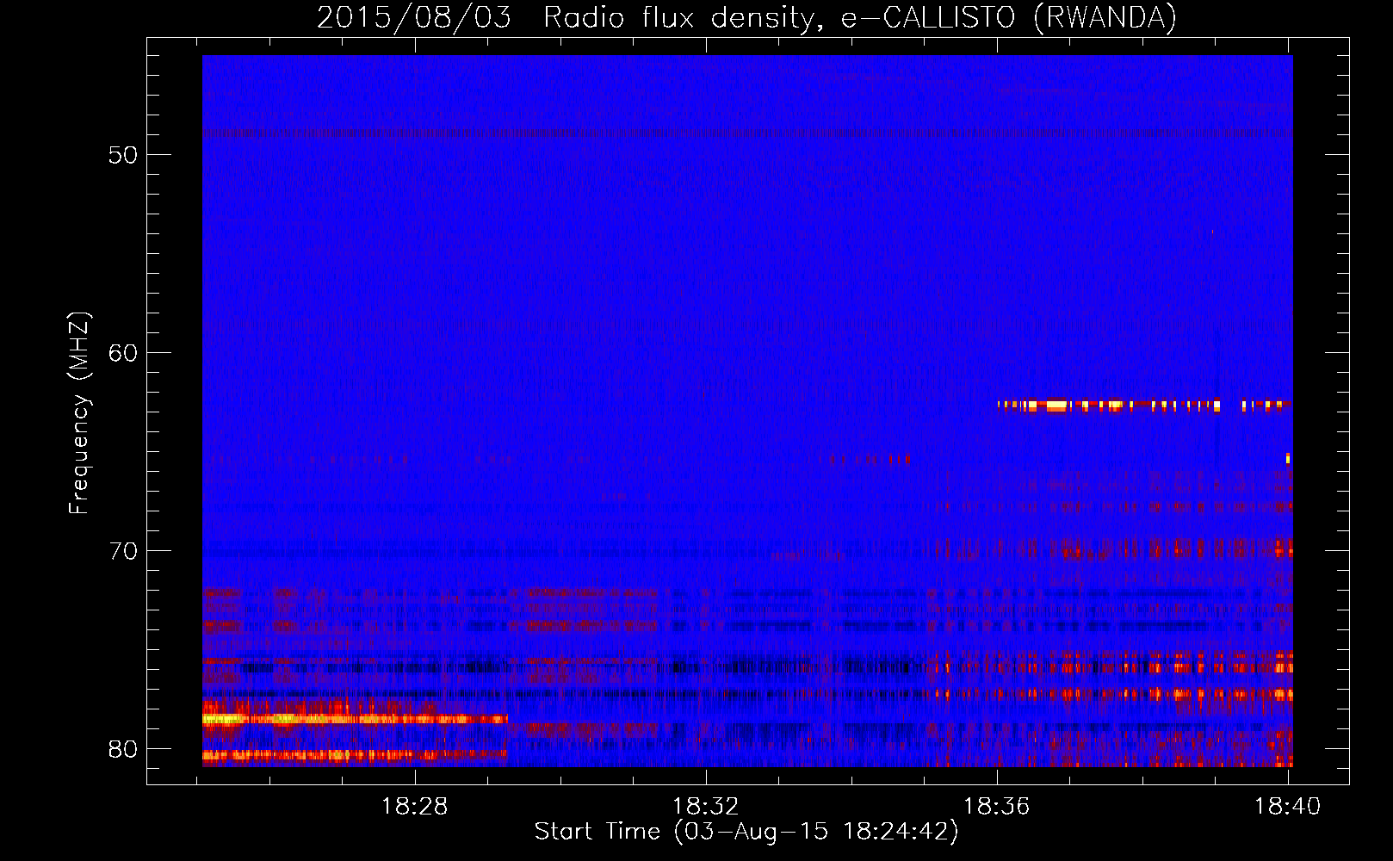The height and width of the screenshot is (861, 1393).
Task: Select the 60 frequency axis value
Action: 123,353
